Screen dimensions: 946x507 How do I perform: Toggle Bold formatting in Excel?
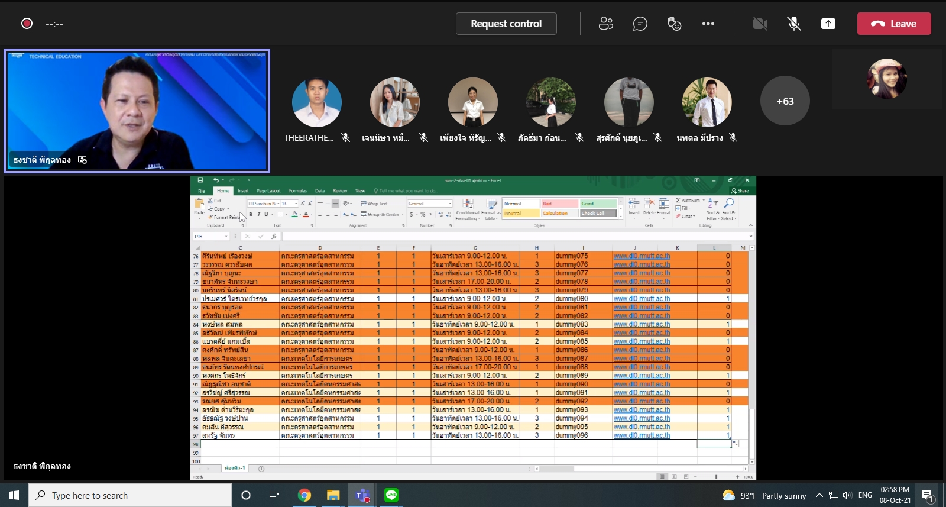pyautogui.click(x=251, y=214)
